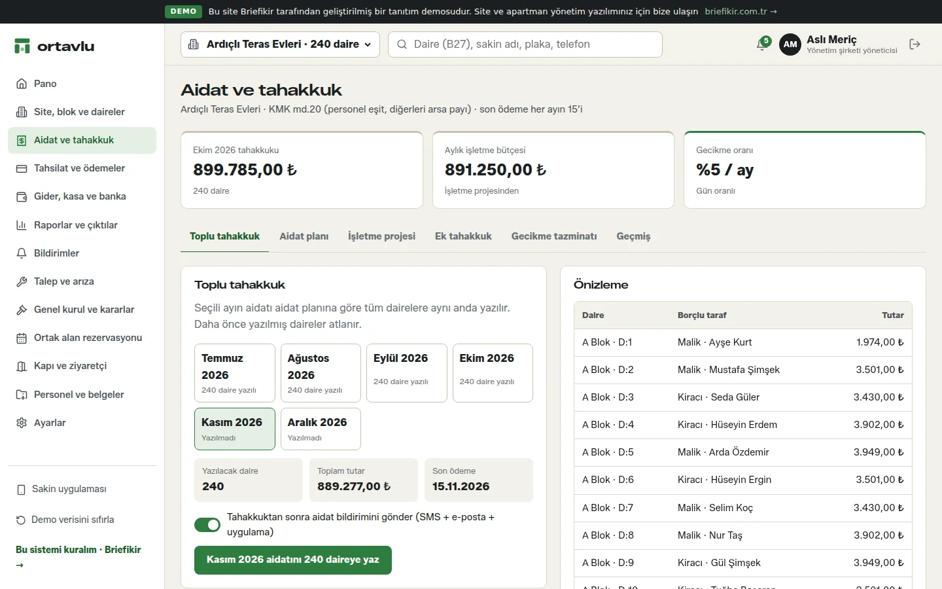Open the header notification bell with badge 5
This screenshot has height=589, width=942.
coord(762,44)
